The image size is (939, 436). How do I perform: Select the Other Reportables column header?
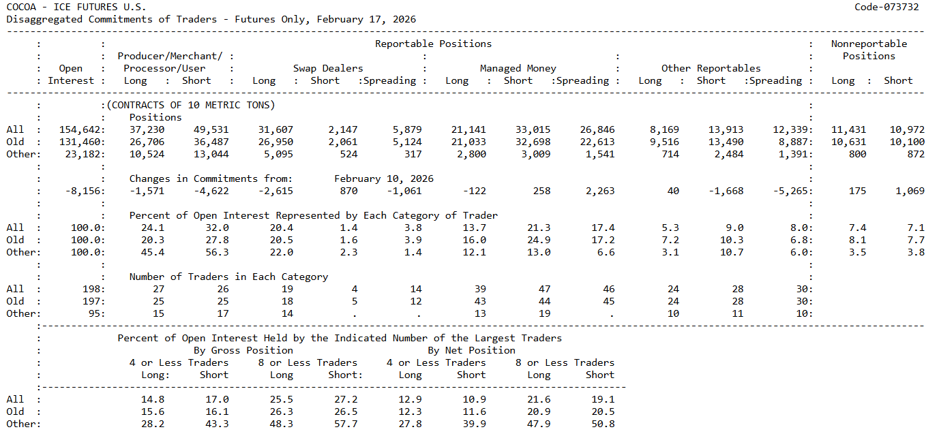click(x=711, y=68)
